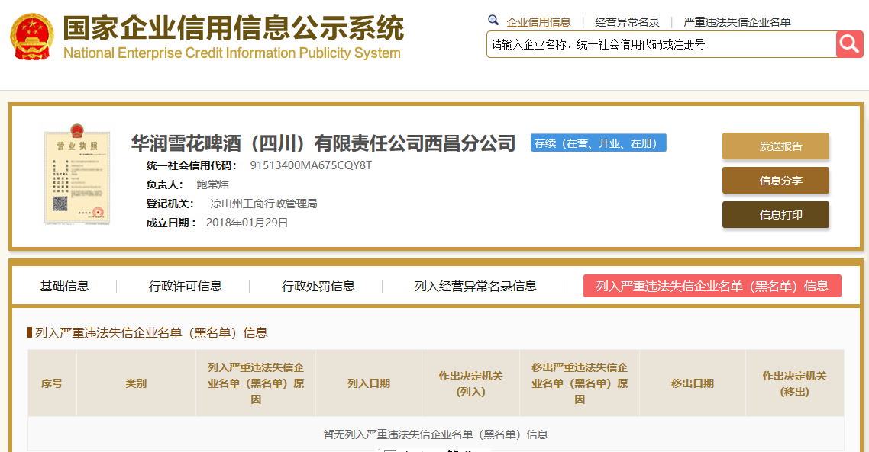The image size is (869, 452).
Task: Click the national emblem logo
Action: pos(32,37)
